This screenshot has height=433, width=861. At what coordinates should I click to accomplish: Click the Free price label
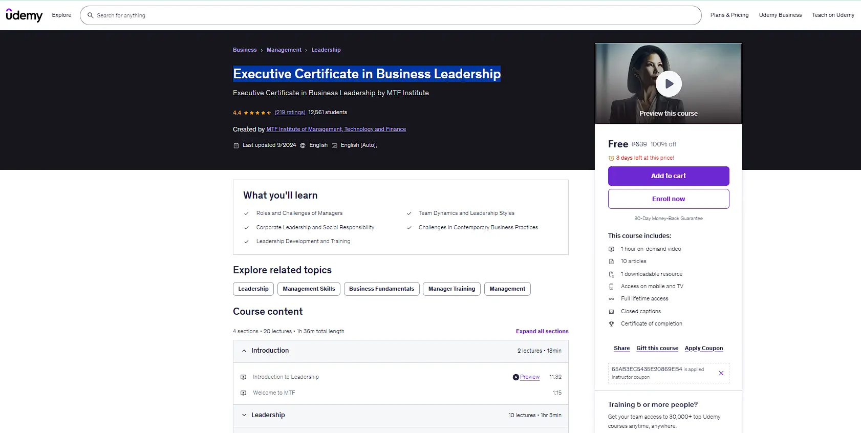pyautogui.click(x=618, y=144)
